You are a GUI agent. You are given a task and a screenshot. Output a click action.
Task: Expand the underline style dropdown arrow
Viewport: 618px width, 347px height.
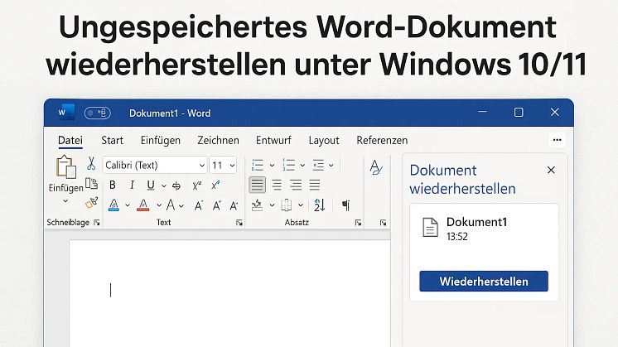(163, 186)
